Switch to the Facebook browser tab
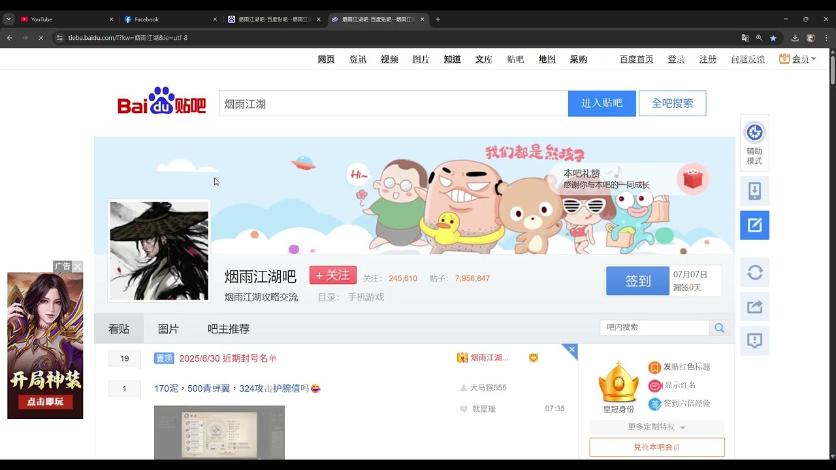The height and width of the screenshot is (470, 836). 171,19
